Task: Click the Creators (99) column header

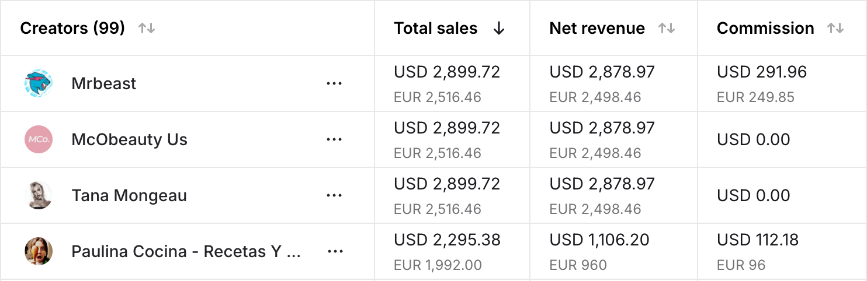Action: (72, 28)
